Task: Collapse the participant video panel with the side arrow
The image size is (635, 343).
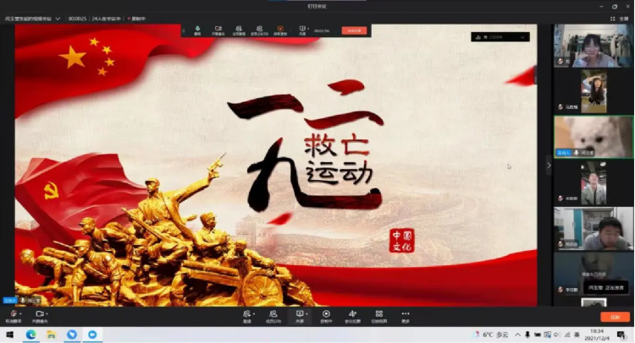Action: coord(549,166)
